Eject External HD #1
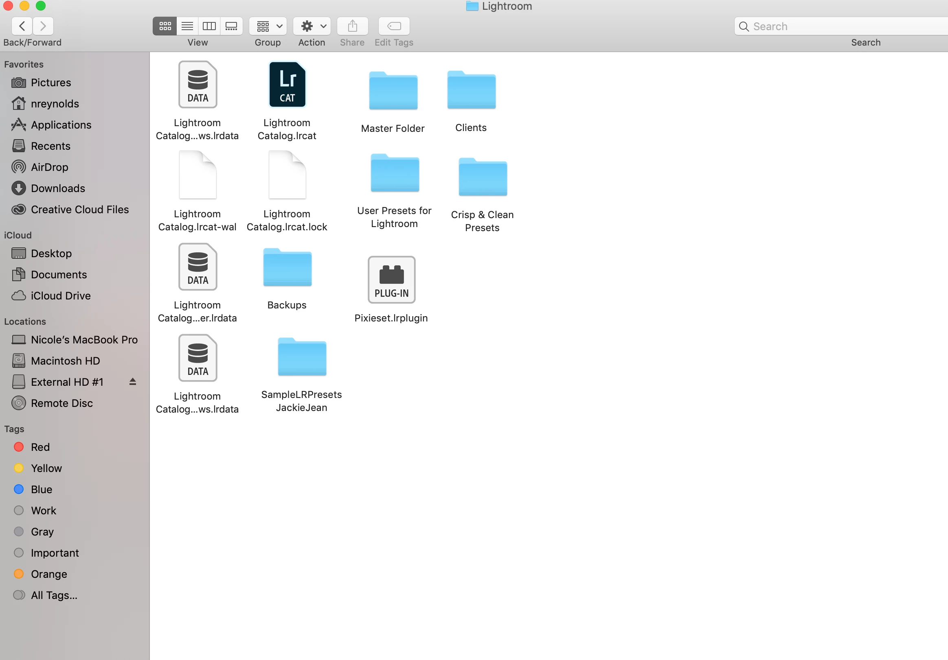 [132, 382]
